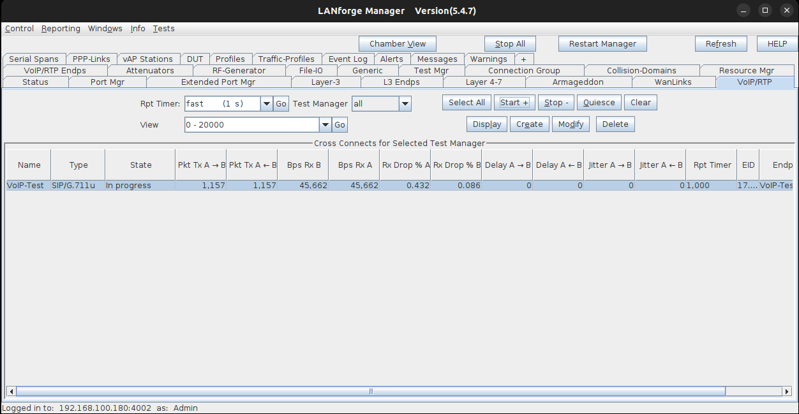Switch to the VoIP/RTP Endps tab
The image size is (799, 414).
[55, 70]
